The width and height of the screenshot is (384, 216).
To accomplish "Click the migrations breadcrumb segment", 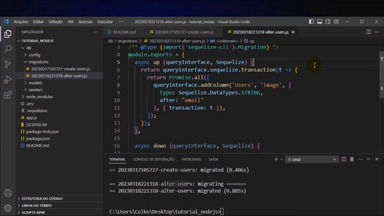I will [x=127, y=41].
